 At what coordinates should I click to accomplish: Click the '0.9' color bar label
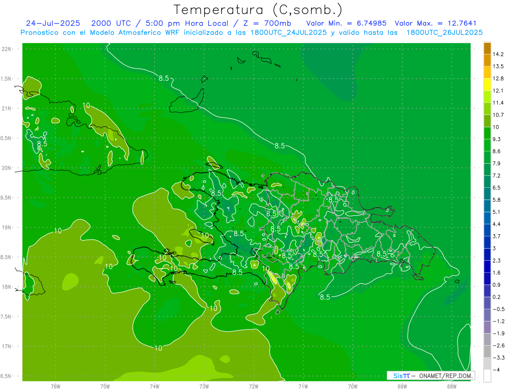498,285
